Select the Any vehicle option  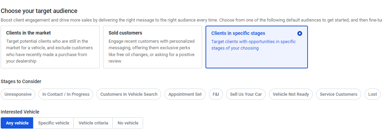pos(17,123)
